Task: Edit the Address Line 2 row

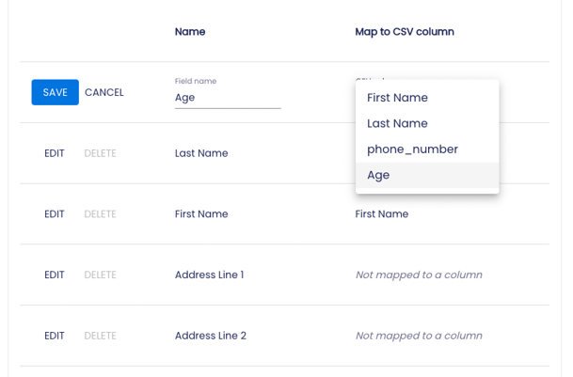Action: (55, 336)
